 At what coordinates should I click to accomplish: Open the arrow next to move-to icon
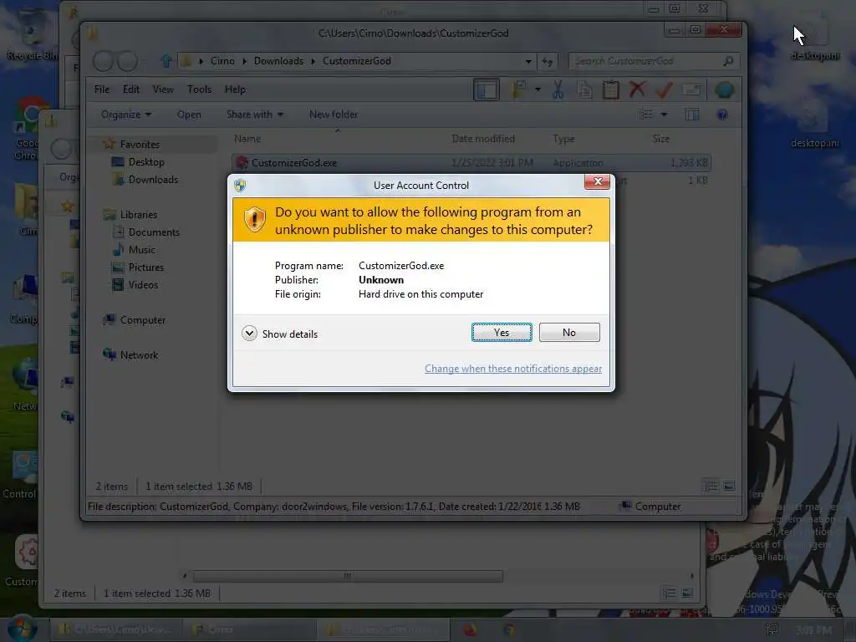click(538, 89)
